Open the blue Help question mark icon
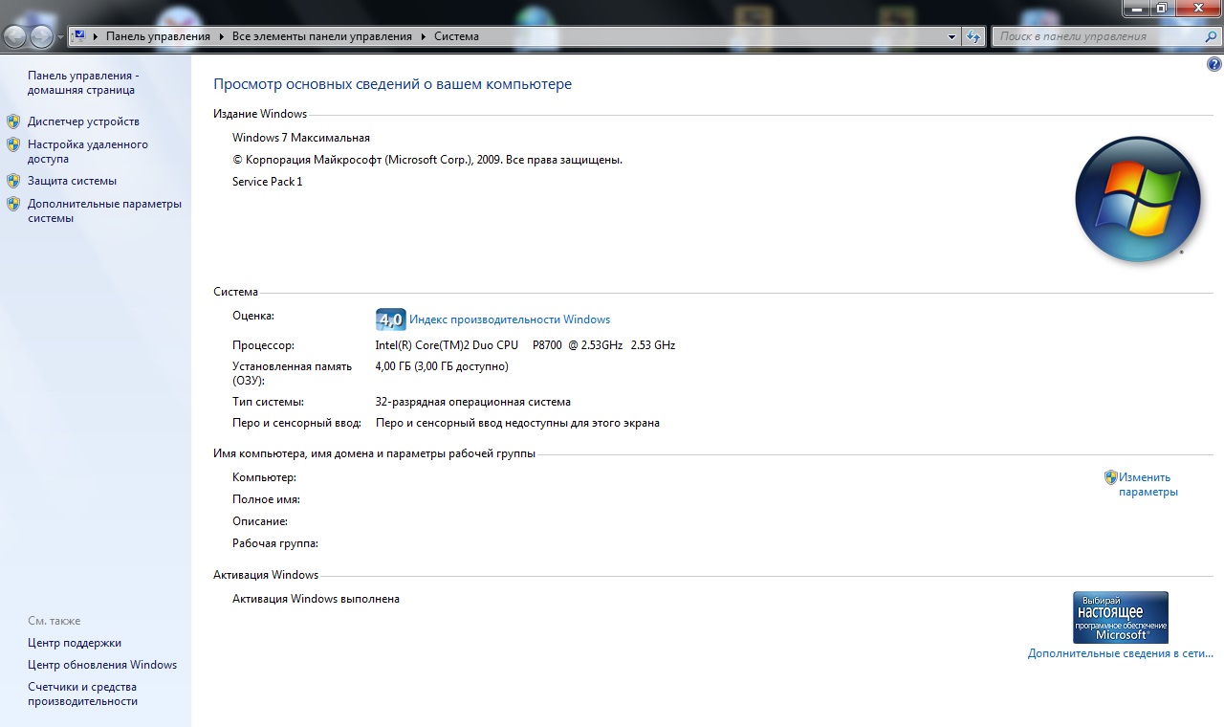 1214,65
